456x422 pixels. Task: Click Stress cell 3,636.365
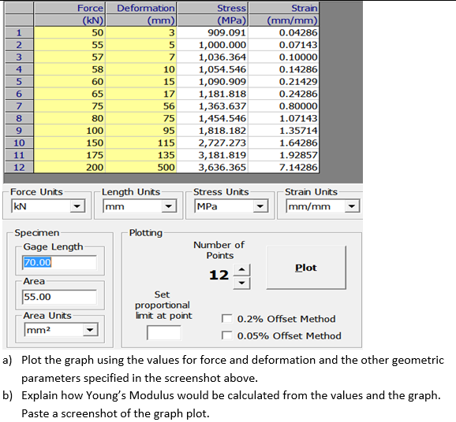pos(212,167)
